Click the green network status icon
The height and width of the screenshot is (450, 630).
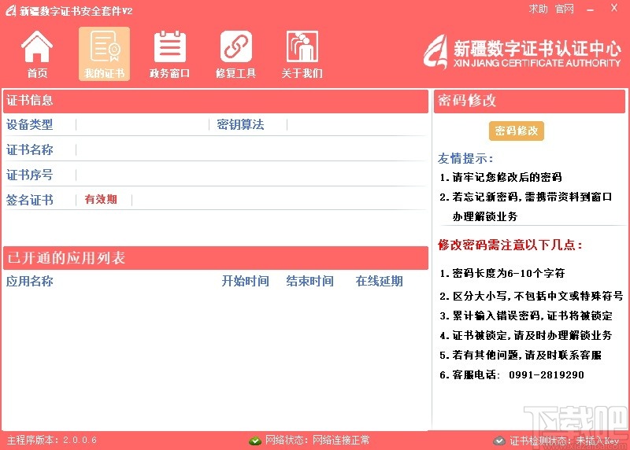(x=255, y=441)
